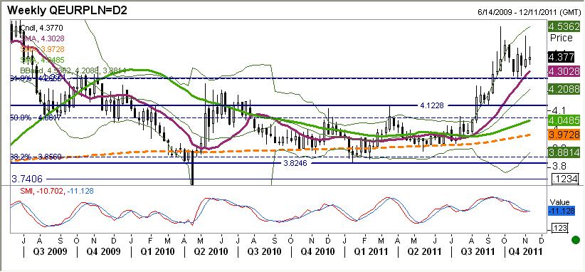The image size is (585, 272).
Task: Click the 4.1 price axis tick
Action: (x=559, y=110)
